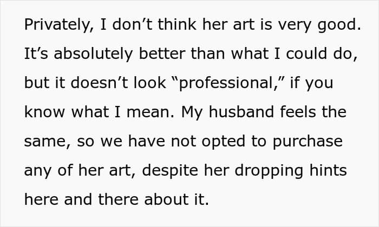Click the word "could" in second line

[307, 54]
